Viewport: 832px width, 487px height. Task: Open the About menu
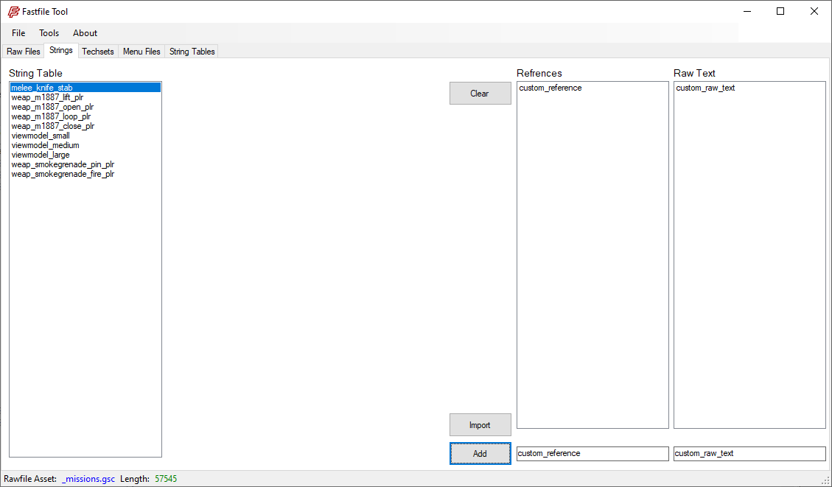[x=85, y=33]
